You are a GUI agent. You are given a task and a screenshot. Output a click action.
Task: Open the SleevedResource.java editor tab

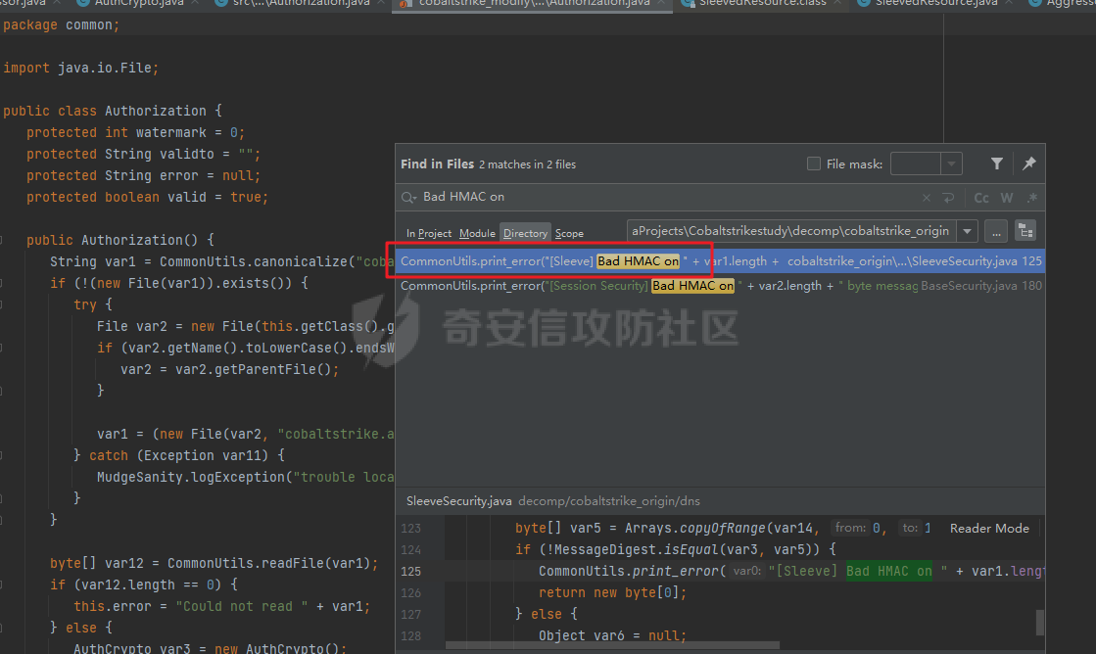tap(936, 4)
